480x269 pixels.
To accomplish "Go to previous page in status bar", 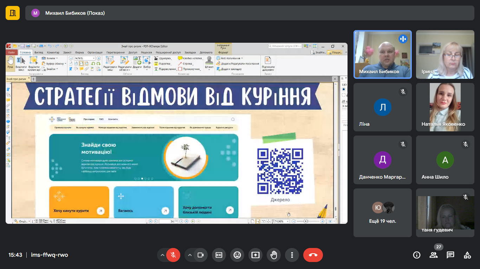I will point(156,221).
